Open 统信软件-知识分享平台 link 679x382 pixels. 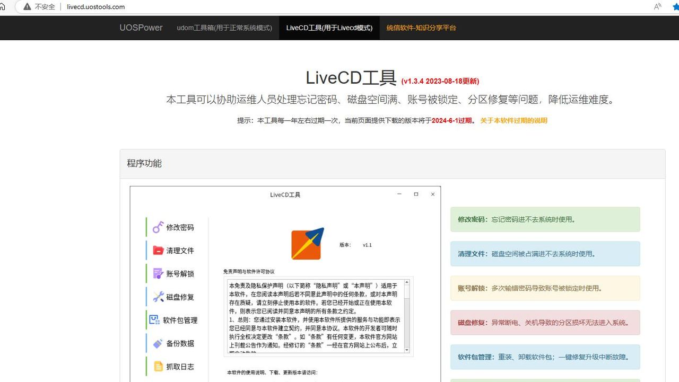421,28
